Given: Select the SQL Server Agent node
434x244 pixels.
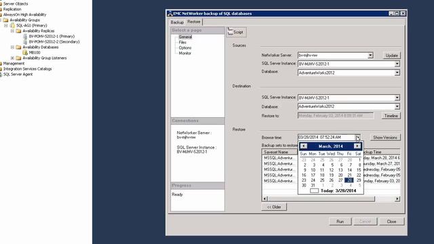Looking at the screenshot, I should tap(18, 75).
